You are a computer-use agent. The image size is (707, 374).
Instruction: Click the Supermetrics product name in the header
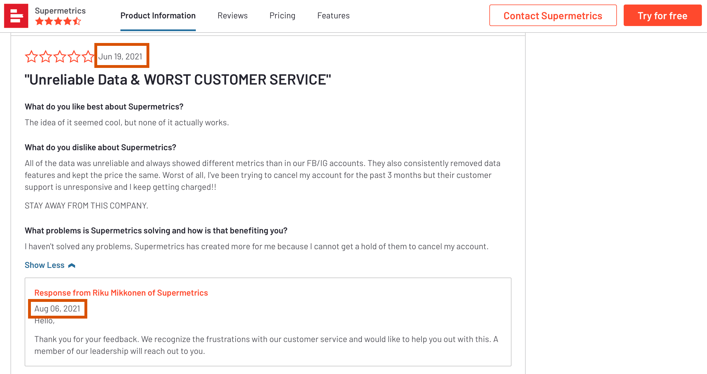tap(60, 11)
